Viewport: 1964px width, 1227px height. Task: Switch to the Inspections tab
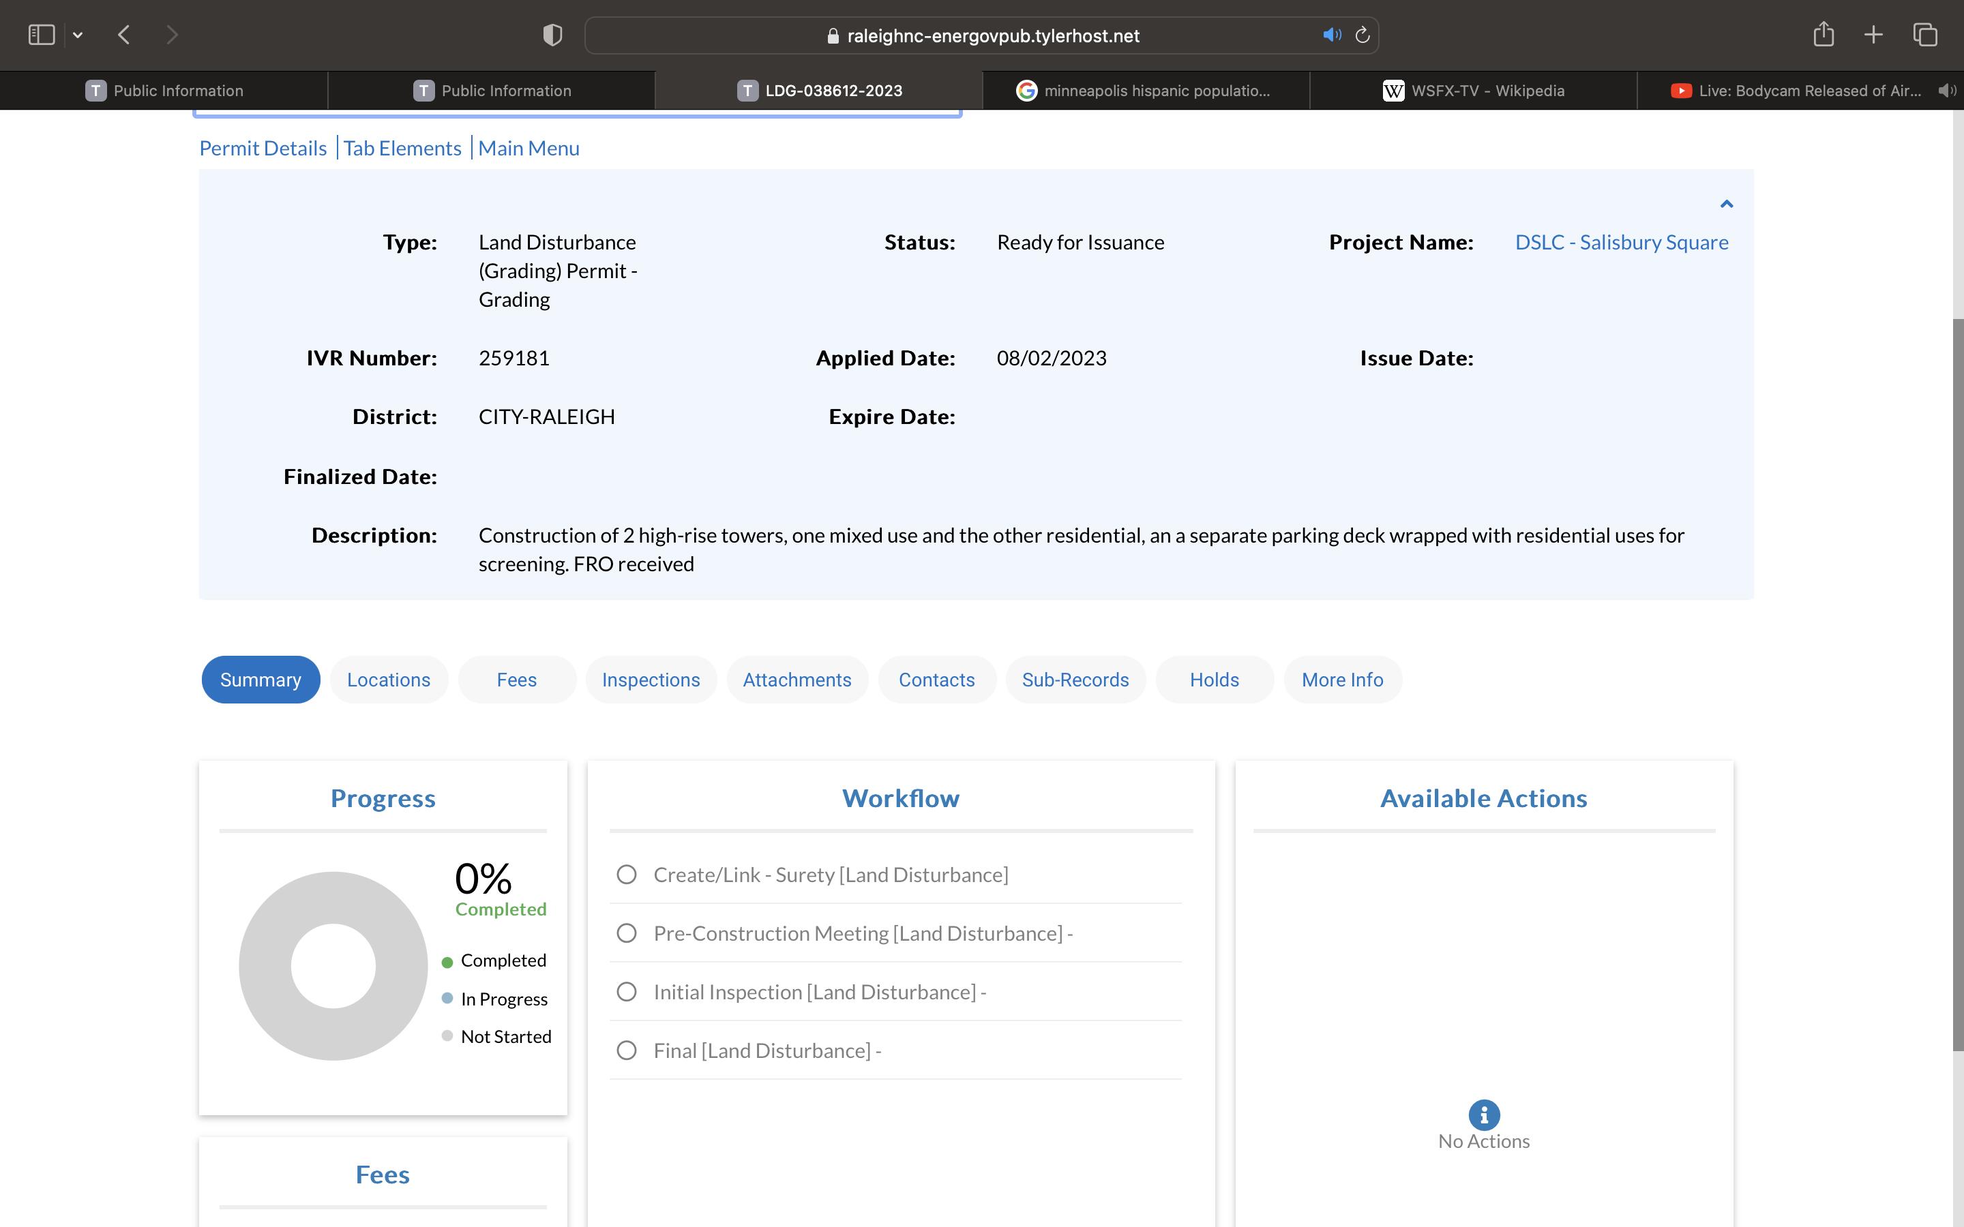(x=650, y=679)
